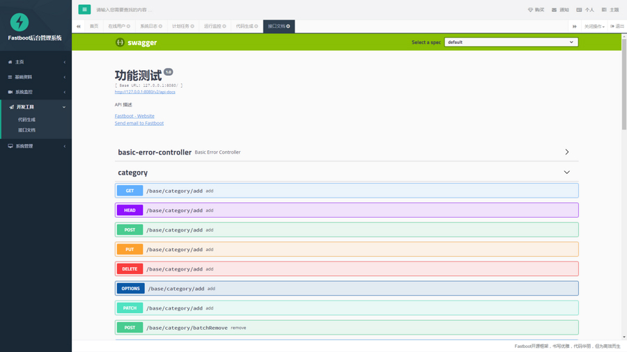Click the Fastboot lightning bolt logo
The width and height of the screenshot is (627, 352).
pos(20,22)
